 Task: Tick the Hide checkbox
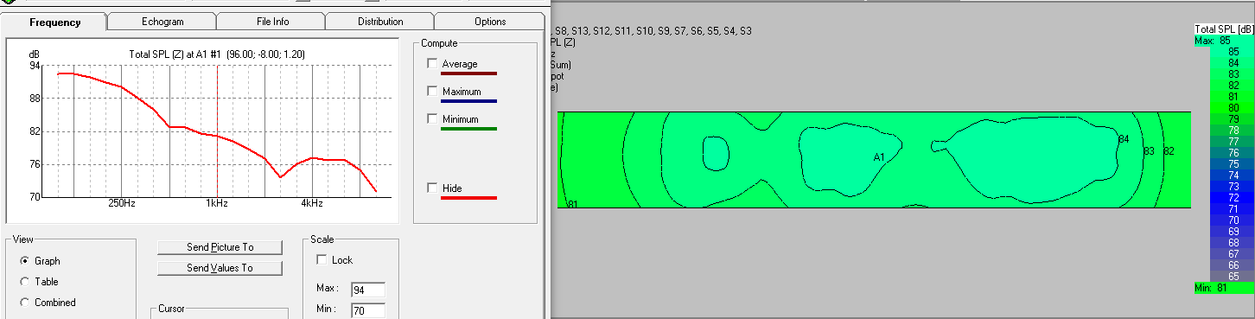432,188
